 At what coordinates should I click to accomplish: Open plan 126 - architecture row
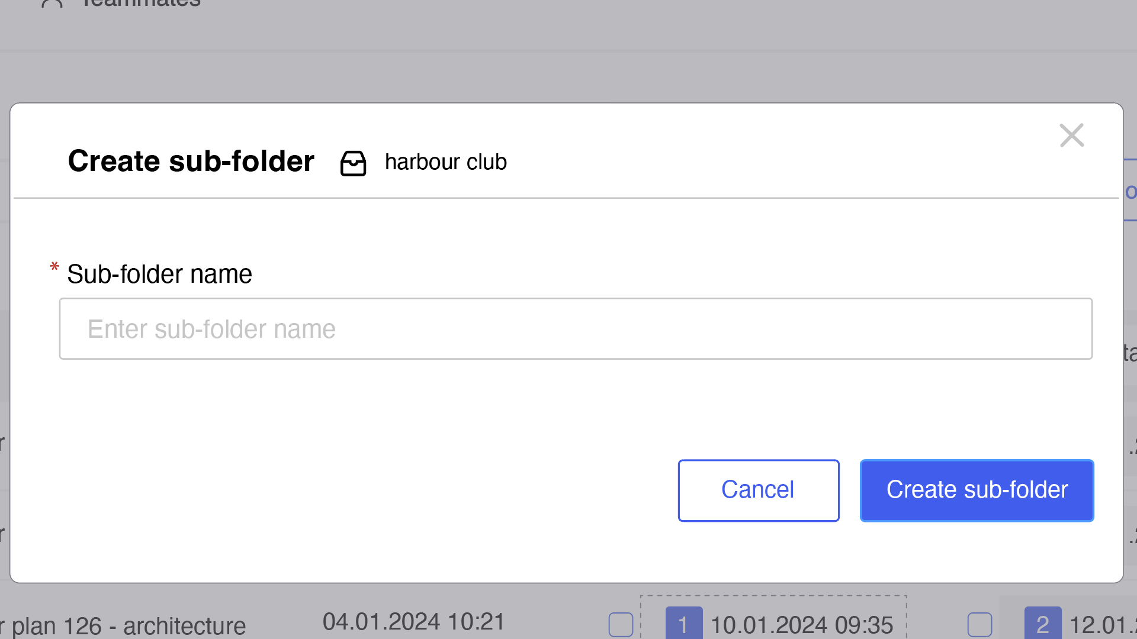tap(123, 626)
